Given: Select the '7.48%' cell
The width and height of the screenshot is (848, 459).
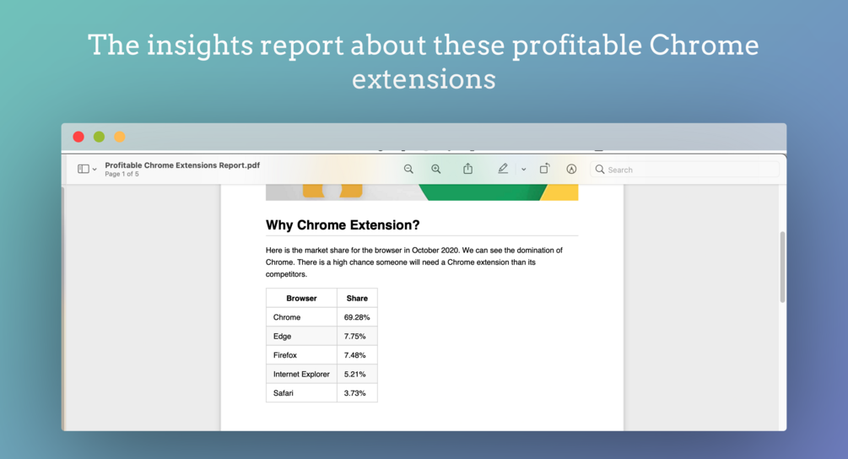Looking at the screenshot, I should pyautogui.click(x=357, y=355).
